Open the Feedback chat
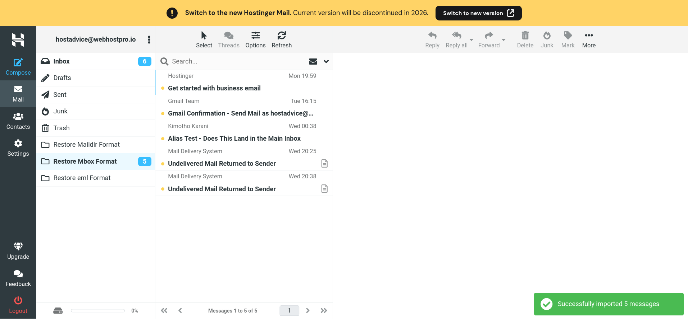The image size is (688, 319). [x=18, y=278]
